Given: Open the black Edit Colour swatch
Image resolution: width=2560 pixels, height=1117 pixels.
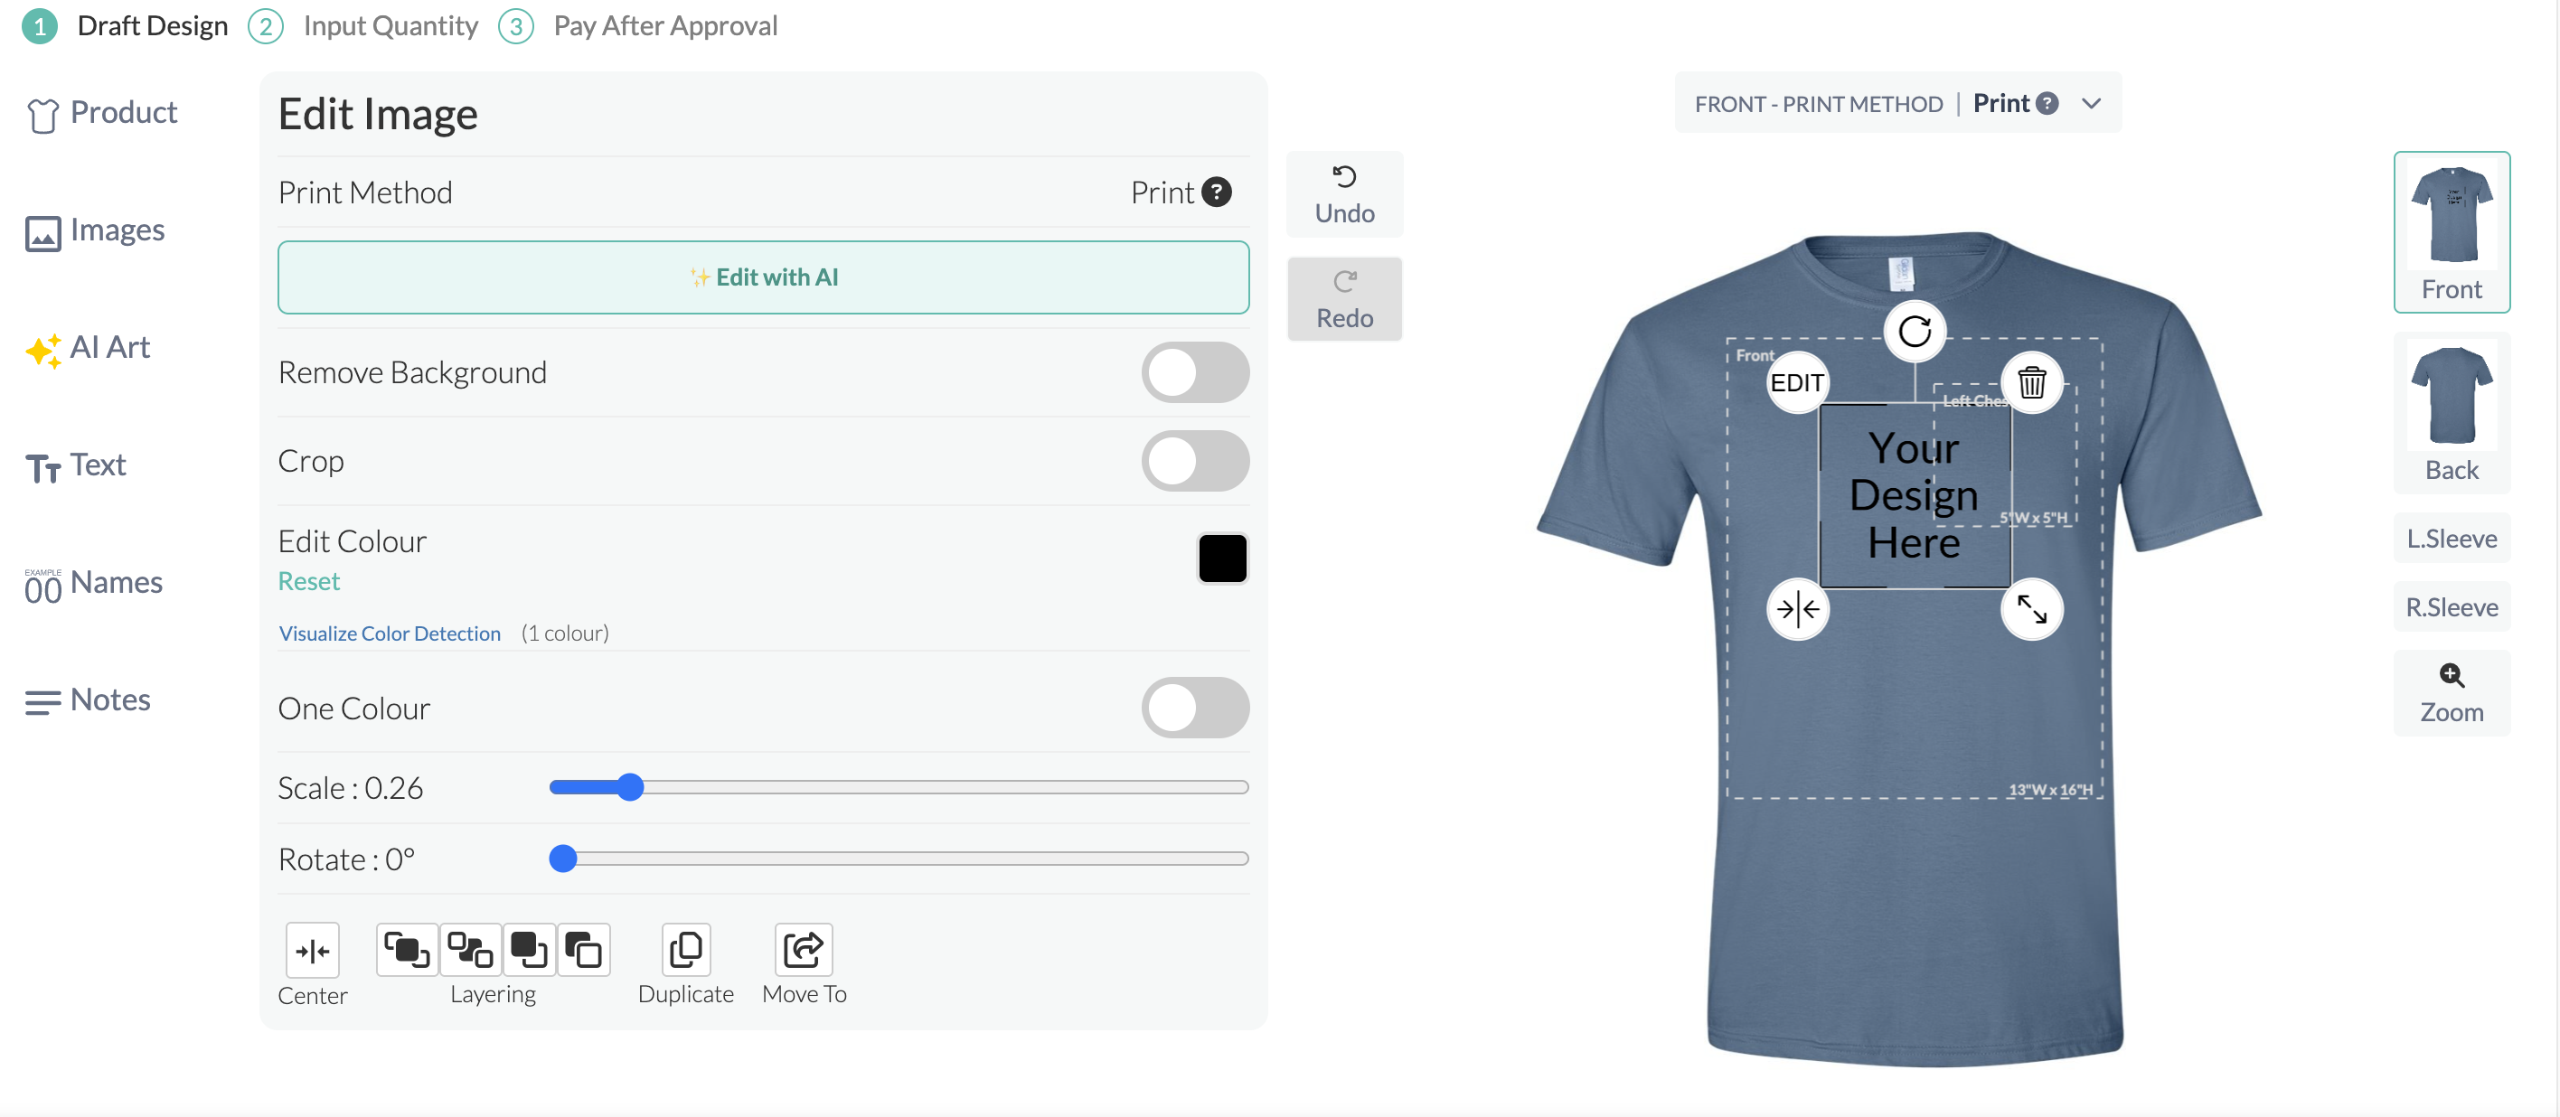Looking at the screenshot, I should tap(1222, 558).
